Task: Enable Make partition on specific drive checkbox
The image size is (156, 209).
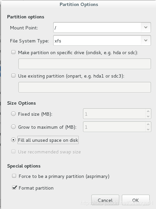Action: 13,52
